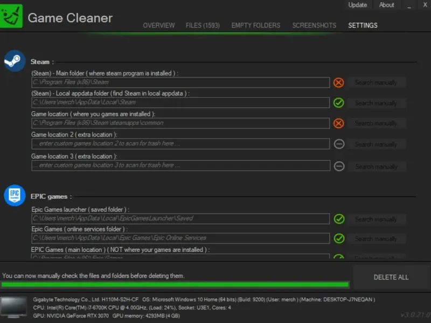
Task: Click Search manually for Game location 3
Action: (377, 166)
